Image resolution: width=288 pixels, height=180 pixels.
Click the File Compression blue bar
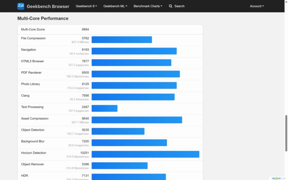tap(122, 39)
